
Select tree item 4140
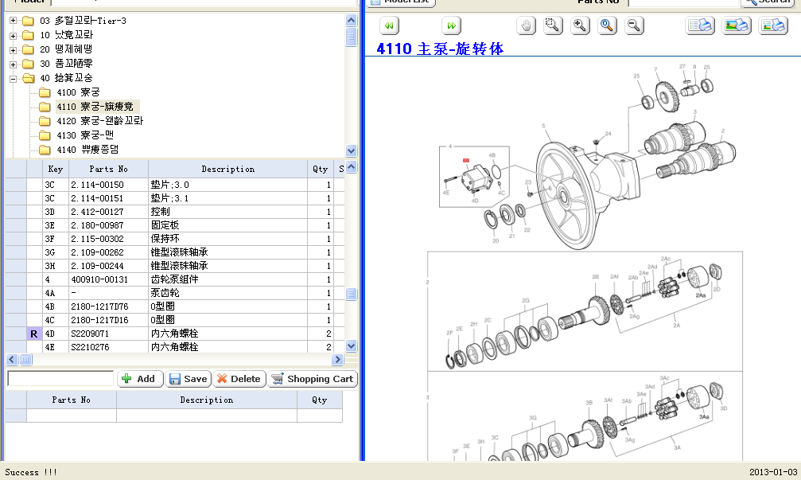87,150
